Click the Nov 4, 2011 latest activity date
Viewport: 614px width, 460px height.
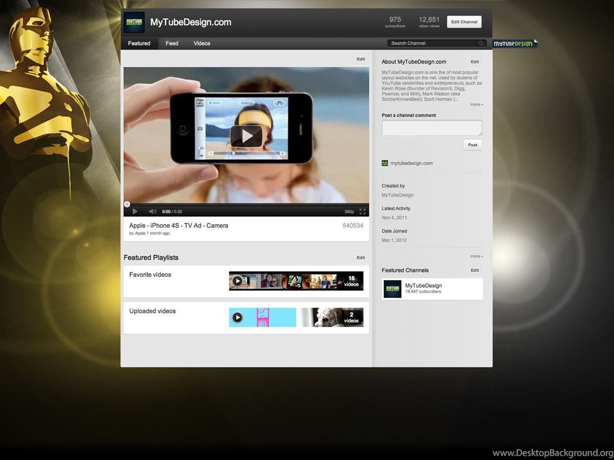point(395,217)
